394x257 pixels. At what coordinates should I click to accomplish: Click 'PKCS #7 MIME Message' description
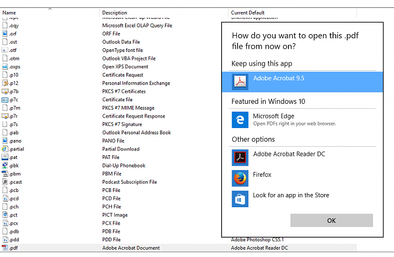(128, 108)
